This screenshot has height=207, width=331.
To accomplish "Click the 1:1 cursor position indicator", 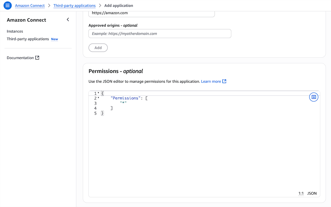I will 301,193.
